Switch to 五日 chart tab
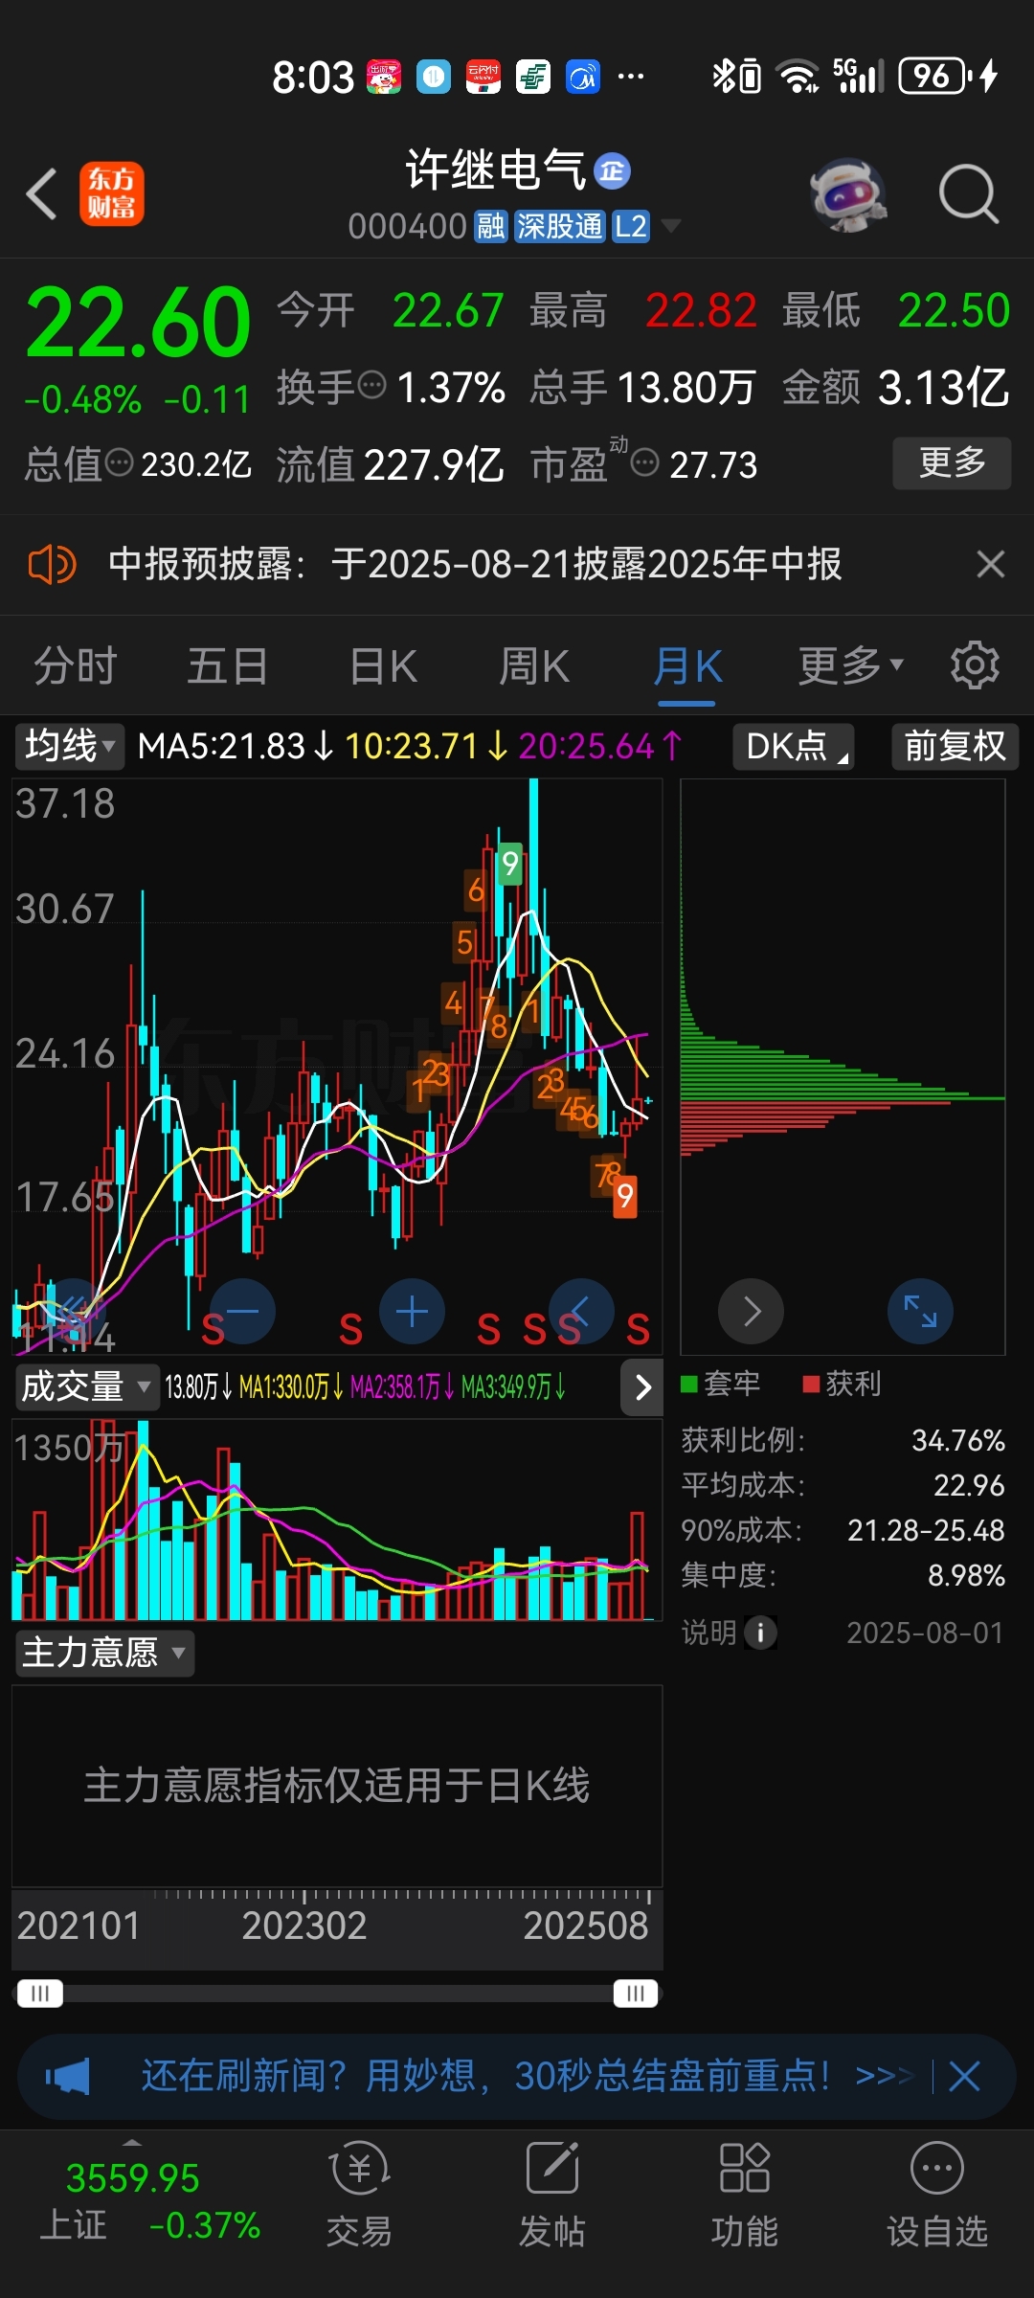This screenshot has width=1034, height=2298. [227, 665]
